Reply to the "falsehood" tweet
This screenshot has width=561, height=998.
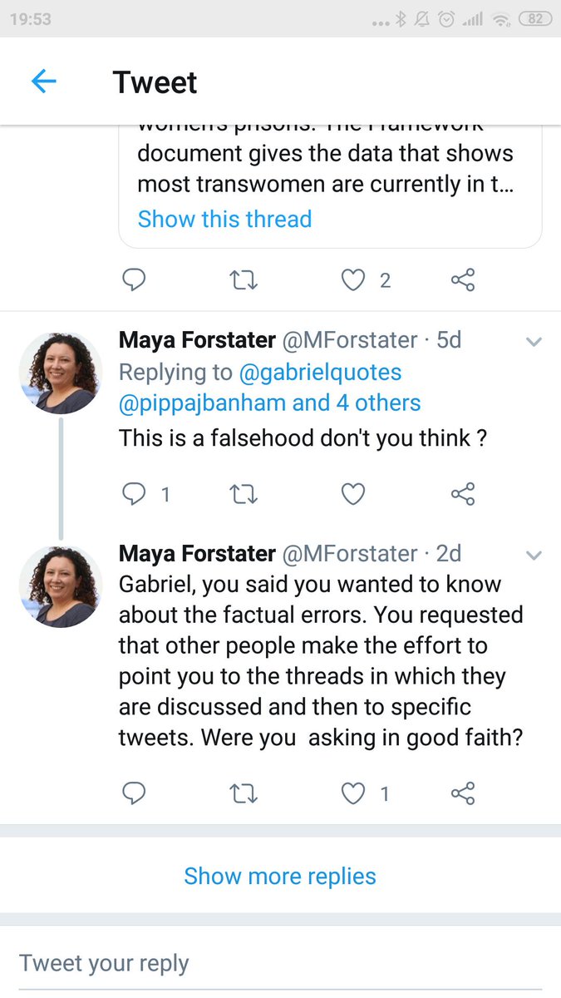click(134, 495)
